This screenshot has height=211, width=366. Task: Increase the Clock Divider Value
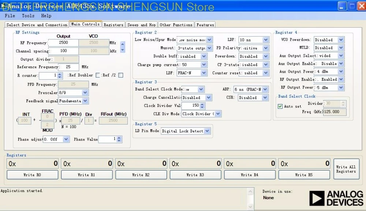pos(202,104)
